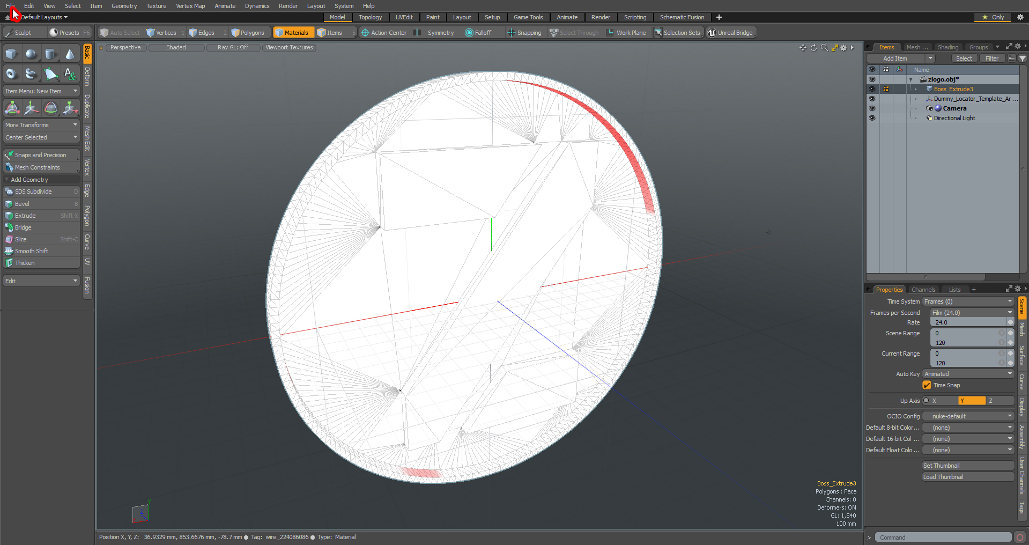Uncheck the Time Snap checkbox
Viewport: 1029px width, 545px height.
pyautogui.click(x=927, y=385)
